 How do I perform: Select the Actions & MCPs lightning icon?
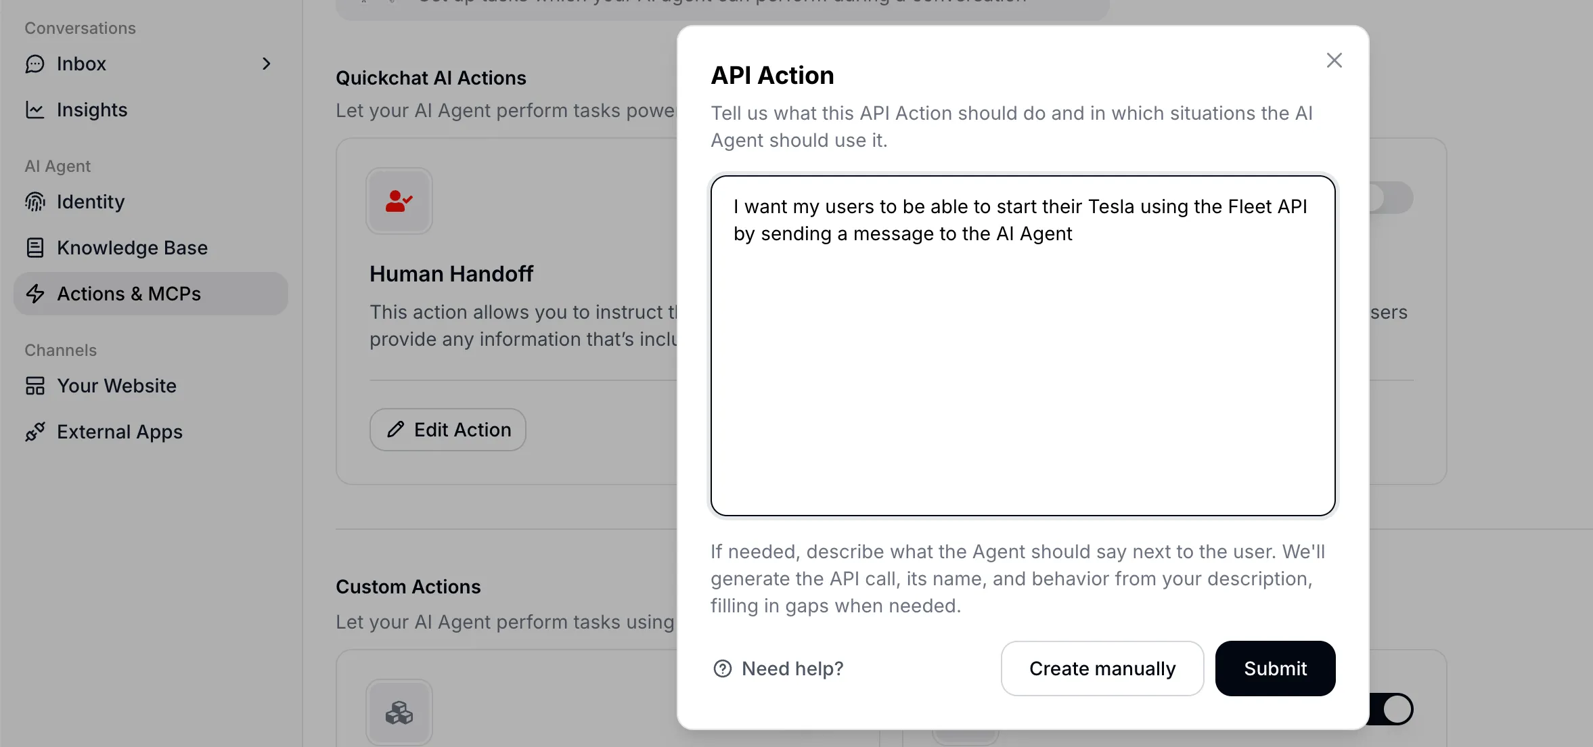click(x=35, y=294)
